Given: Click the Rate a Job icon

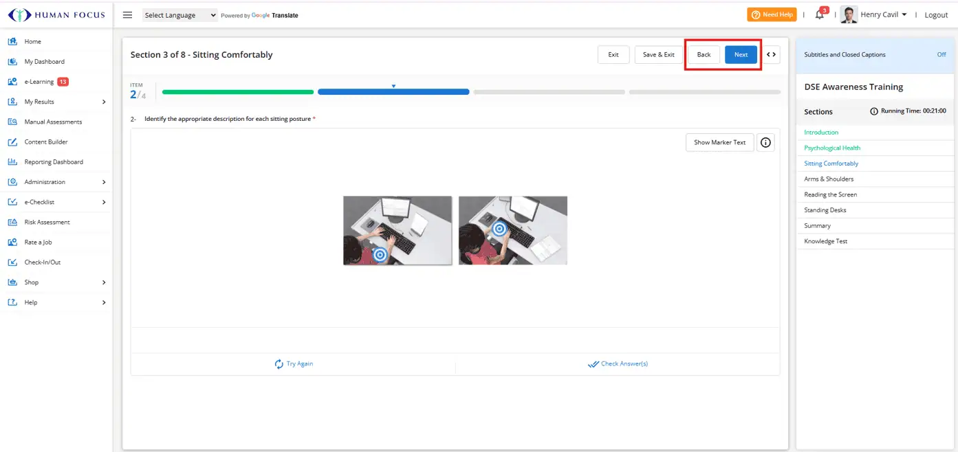Looking at the screenshot, I should pyautogui.click(x=12, y=242).
